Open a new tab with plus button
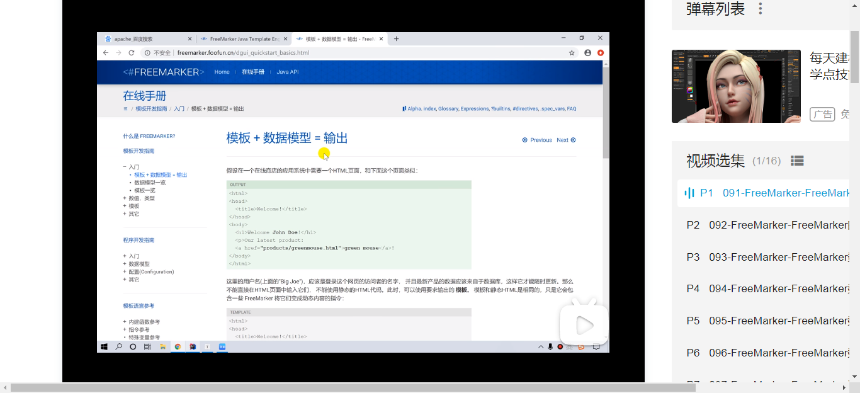 [x=396, y=38]
